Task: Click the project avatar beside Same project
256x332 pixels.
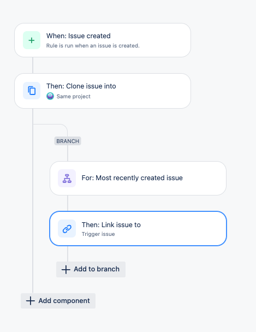Action: [50, 96]
